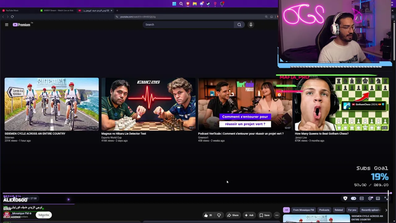Image resolution: width=396 pixels, height=223 pixels.
Task: Open OBS Studio from the taskbar
Action: (x=222, y=4)
